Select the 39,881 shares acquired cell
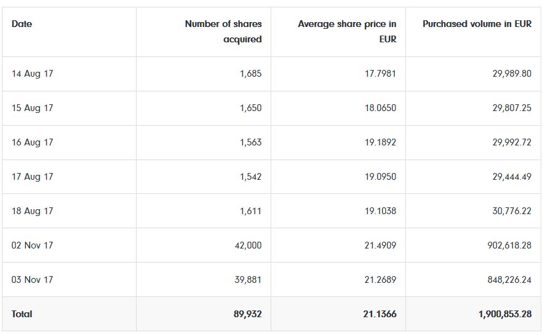Viewport: 545px width, 335px height. 248,280
